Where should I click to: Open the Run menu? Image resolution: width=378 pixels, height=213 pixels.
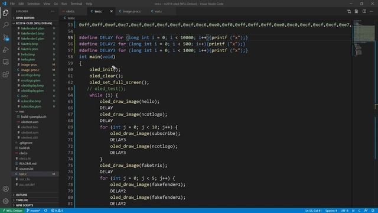[64, 4]
